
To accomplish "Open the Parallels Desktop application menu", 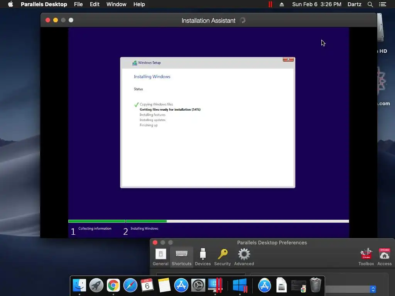I will (44, 4).
